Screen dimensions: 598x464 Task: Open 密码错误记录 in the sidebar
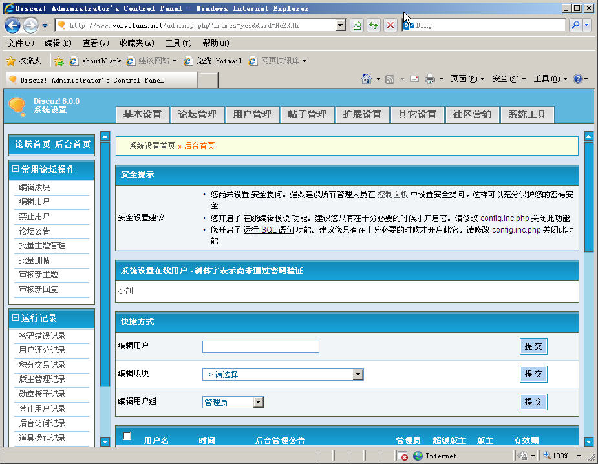pyautogui.click(x=42, y=335)
